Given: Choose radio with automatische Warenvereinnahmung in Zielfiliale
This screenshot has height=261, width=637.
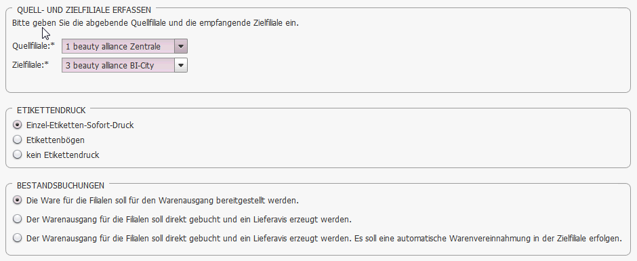Looking at the screenshot, I should [x=17, y=238].
